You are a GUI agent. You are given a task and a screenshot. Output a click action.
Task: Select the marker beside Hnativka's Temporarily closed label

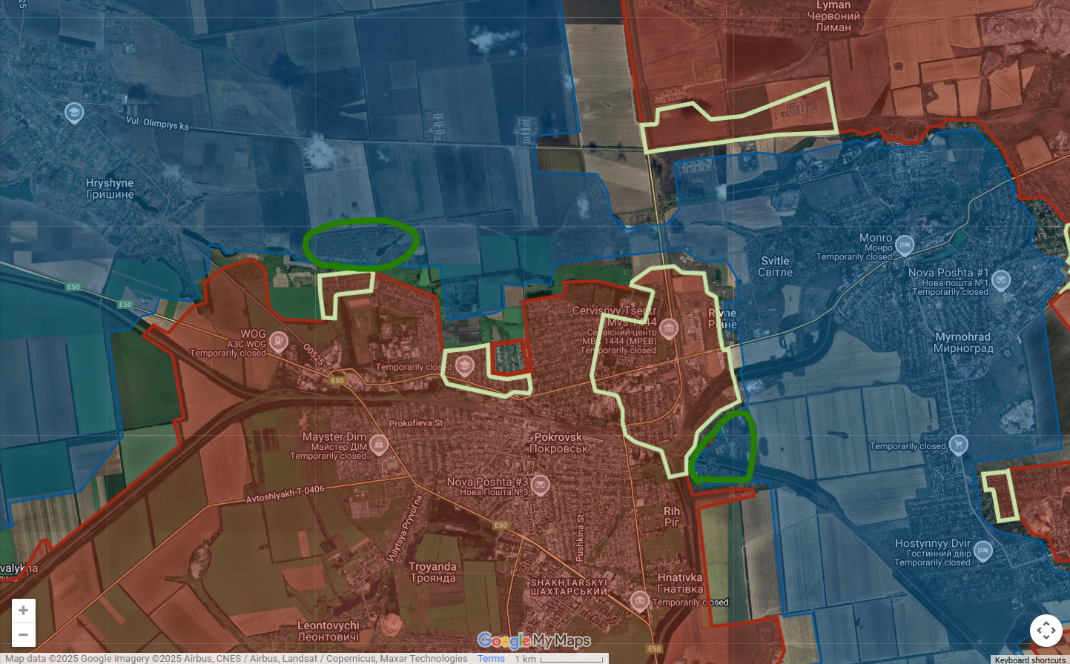pos(640,601)
